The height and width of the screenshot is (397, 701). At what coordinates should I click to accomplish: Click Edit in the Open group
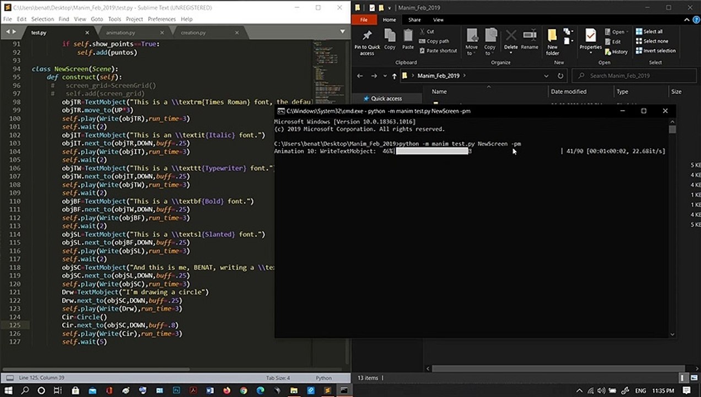coord(613,42)
